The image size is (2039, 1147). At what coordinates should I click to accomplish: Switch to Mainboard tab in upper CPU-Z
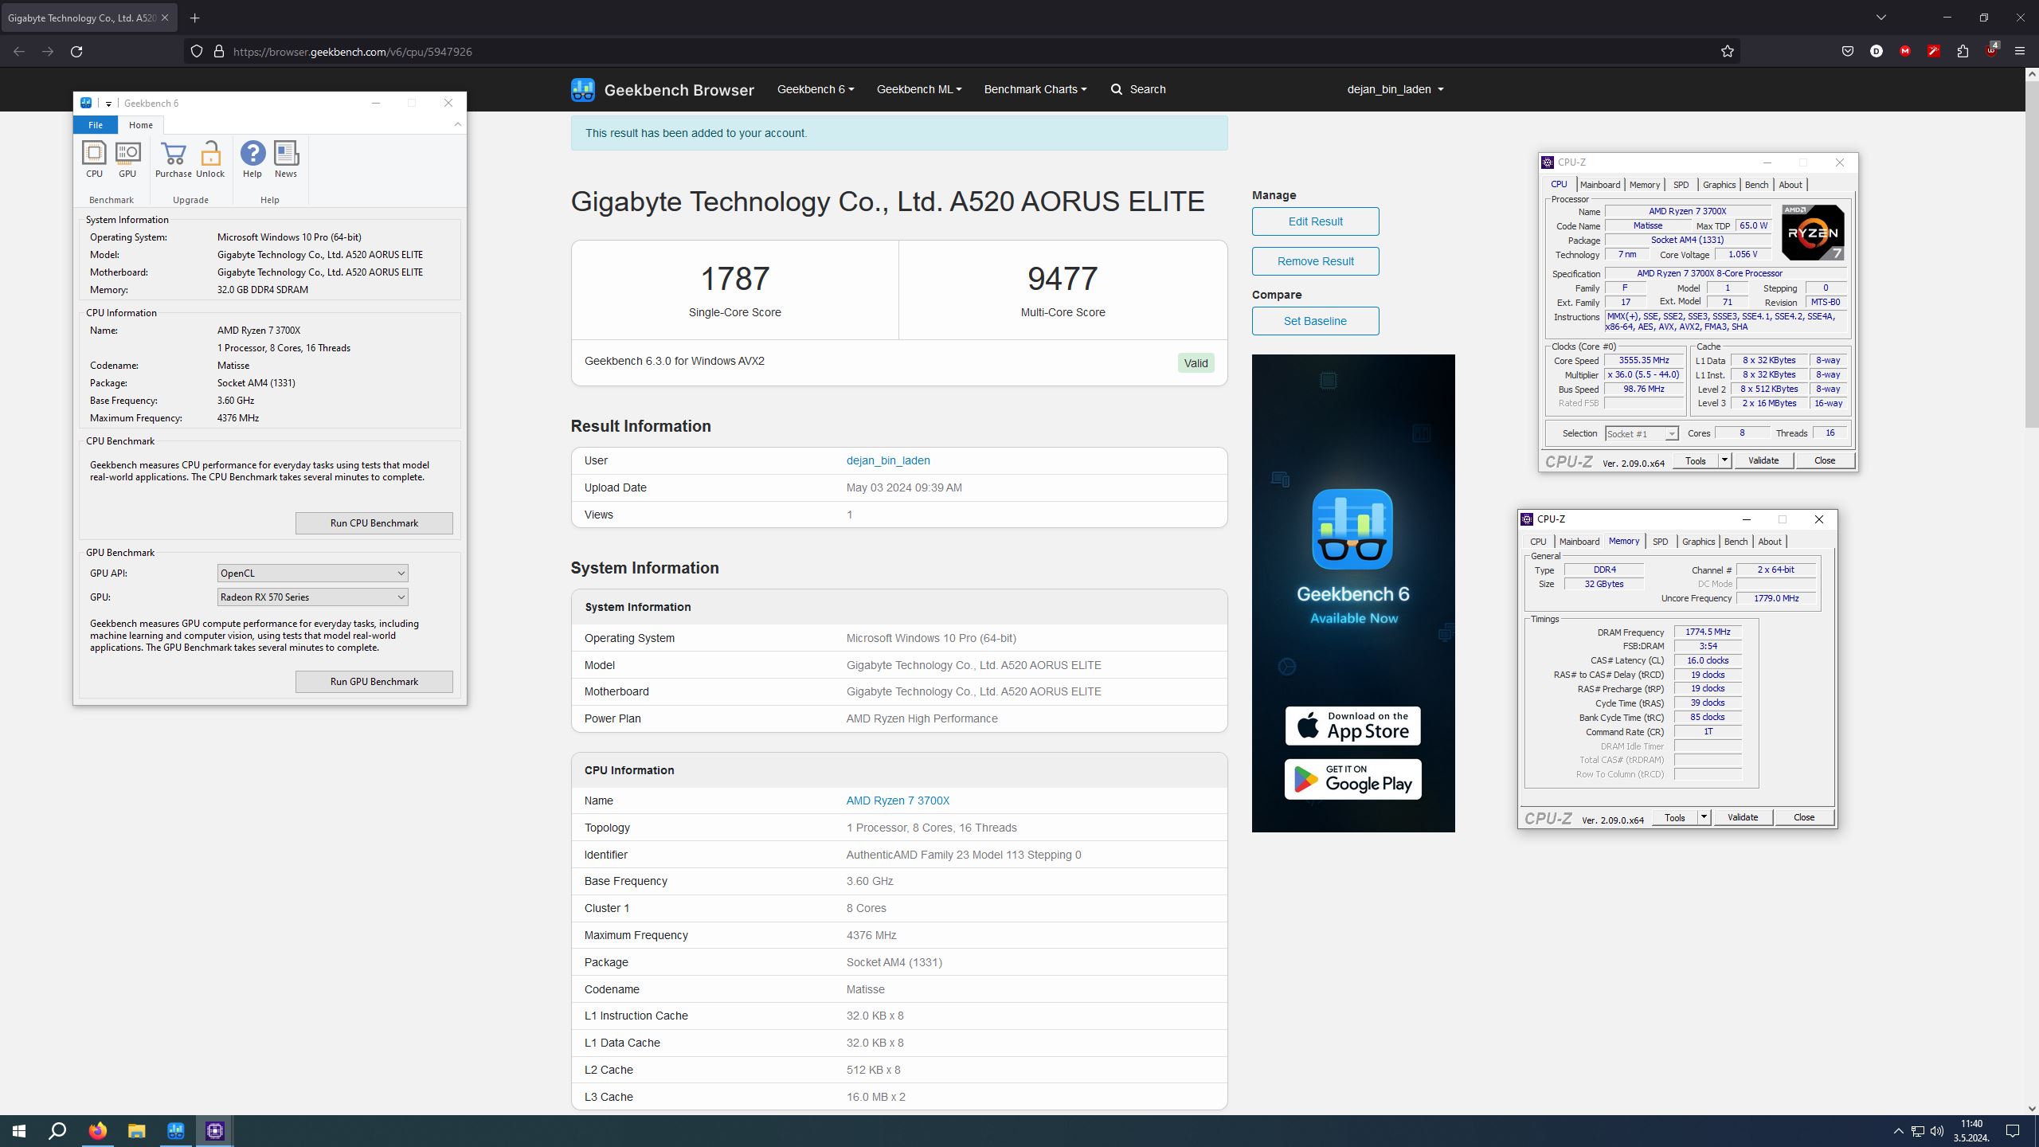pyautogui.click(x=1600, y=185)
